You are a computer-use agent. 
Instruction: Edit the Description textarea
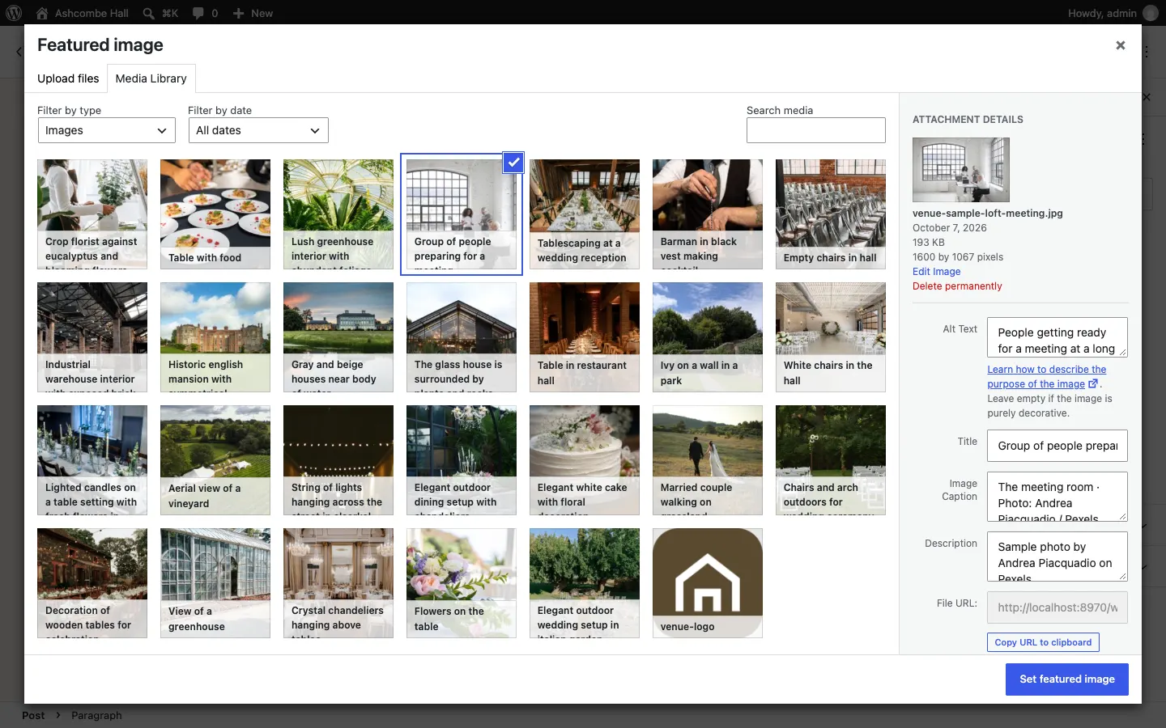click(x=1057, y=557)
